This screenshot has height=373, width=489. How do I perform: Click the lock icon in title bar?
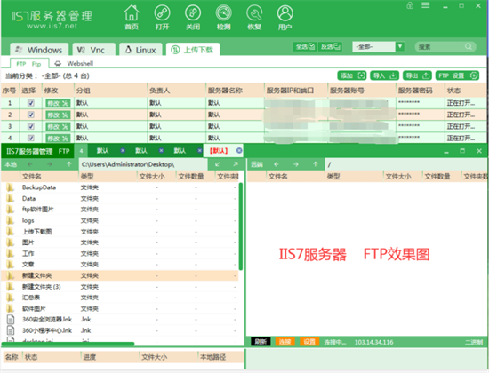click(410, 5)
